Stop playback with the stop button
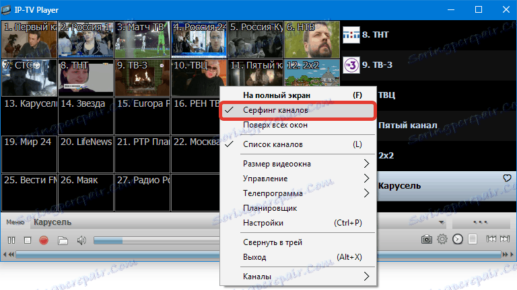The height and width of the screenshot is (290, 517). coord(28,240)
